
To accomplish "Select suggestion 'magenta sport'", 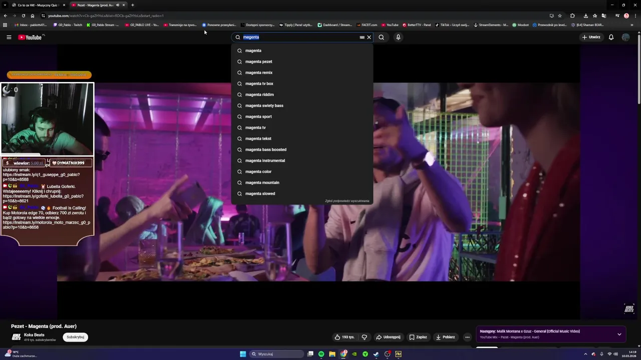I will pyautogui.click(x=302, y=116).
